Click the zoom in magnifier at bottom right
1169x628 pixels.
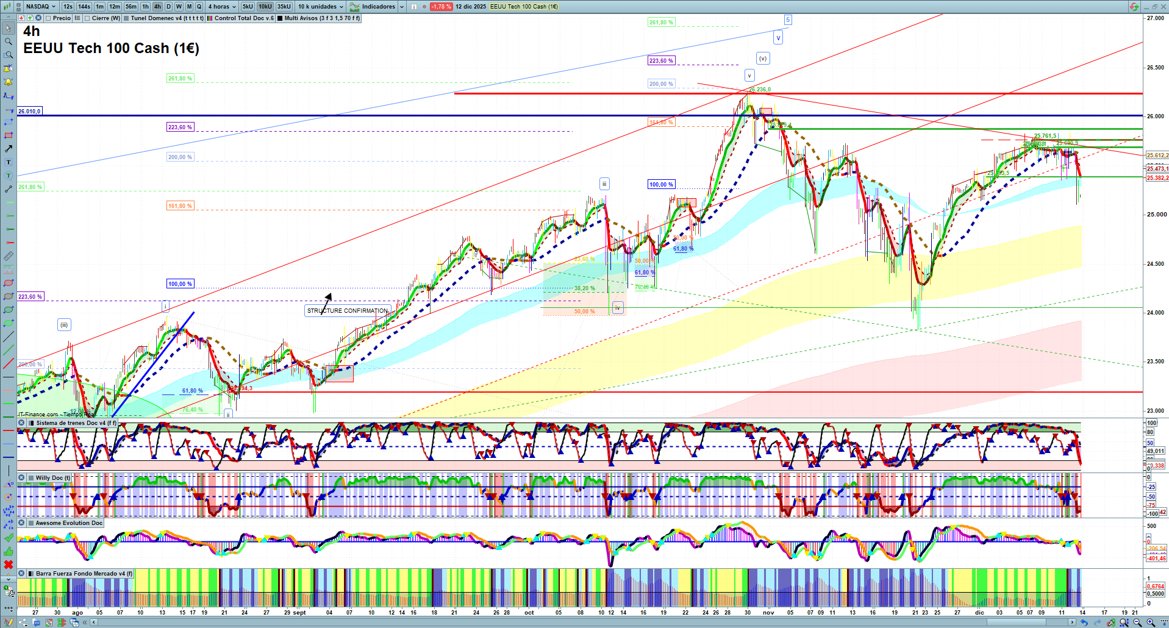(1151, 623)
